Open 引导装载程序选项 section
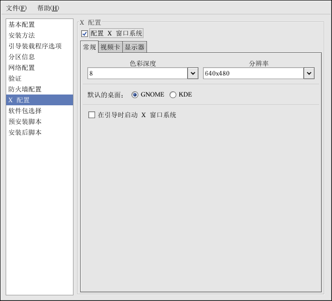 coord(35,46)
